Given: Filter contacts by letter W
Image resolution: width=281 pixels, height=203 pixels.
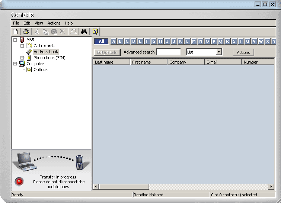Looking at the screenshot, I should click(x=261, y=41).
